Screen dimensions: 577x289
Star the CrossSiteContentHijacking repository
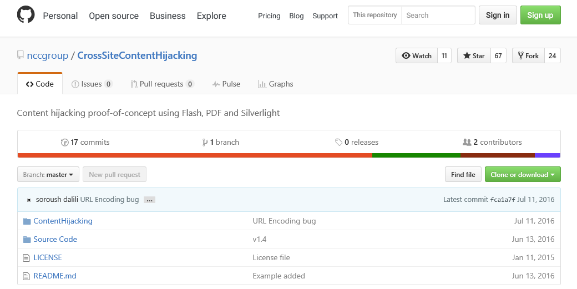474,56
